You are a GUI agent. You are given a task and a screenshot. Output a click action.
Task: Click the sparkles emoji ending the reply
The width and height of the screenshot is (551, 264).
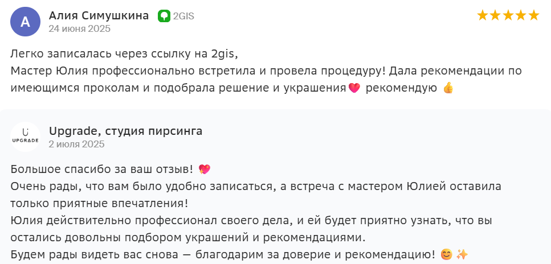click(462, 254)
